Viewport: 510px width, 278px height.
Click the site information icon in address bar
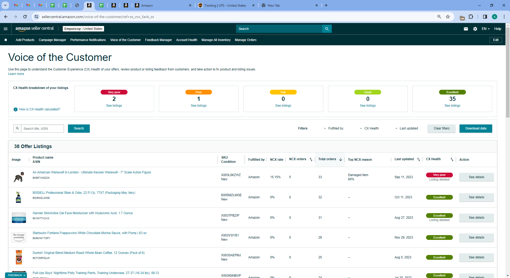point(36,17)
